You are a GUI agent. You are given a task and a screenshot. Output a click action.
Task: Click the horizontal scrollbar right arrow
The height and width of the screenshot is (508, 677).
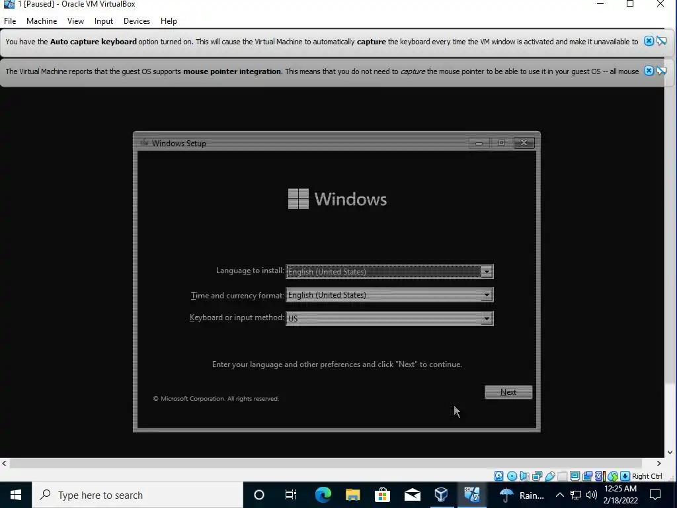click(659, 463)
